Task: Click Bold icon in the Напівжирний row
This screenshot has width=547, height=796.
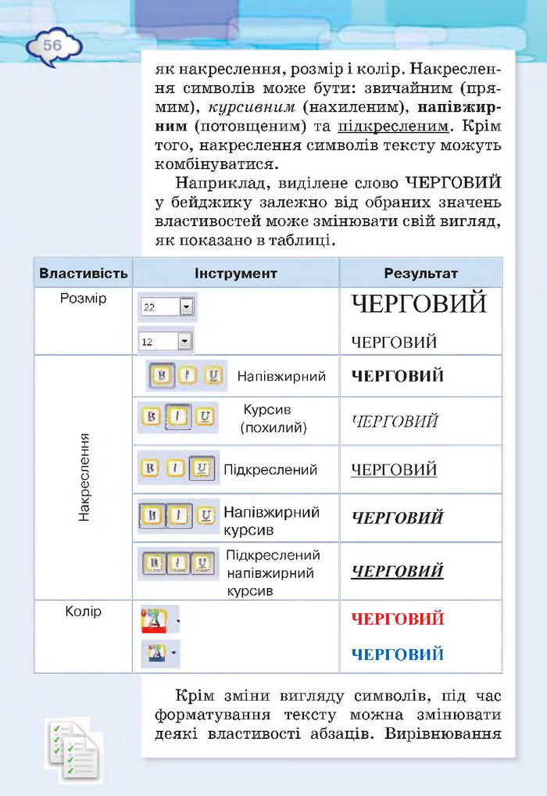Action: pos(163,375)
